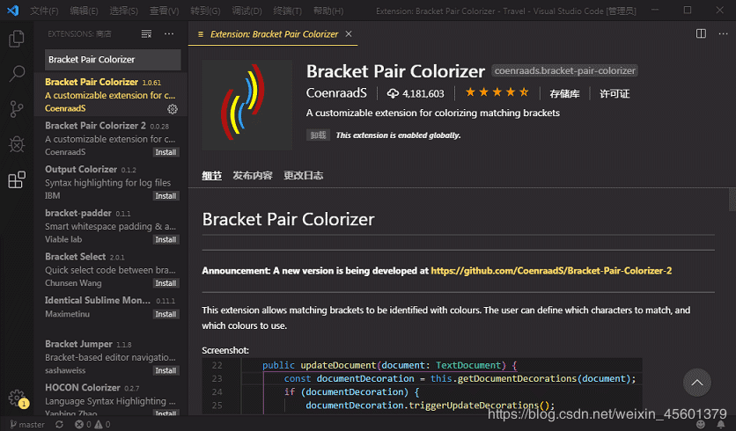This screenshot has width=736, height=431.
Task: Open the 文件(F) menu
Action: [44, 11]
